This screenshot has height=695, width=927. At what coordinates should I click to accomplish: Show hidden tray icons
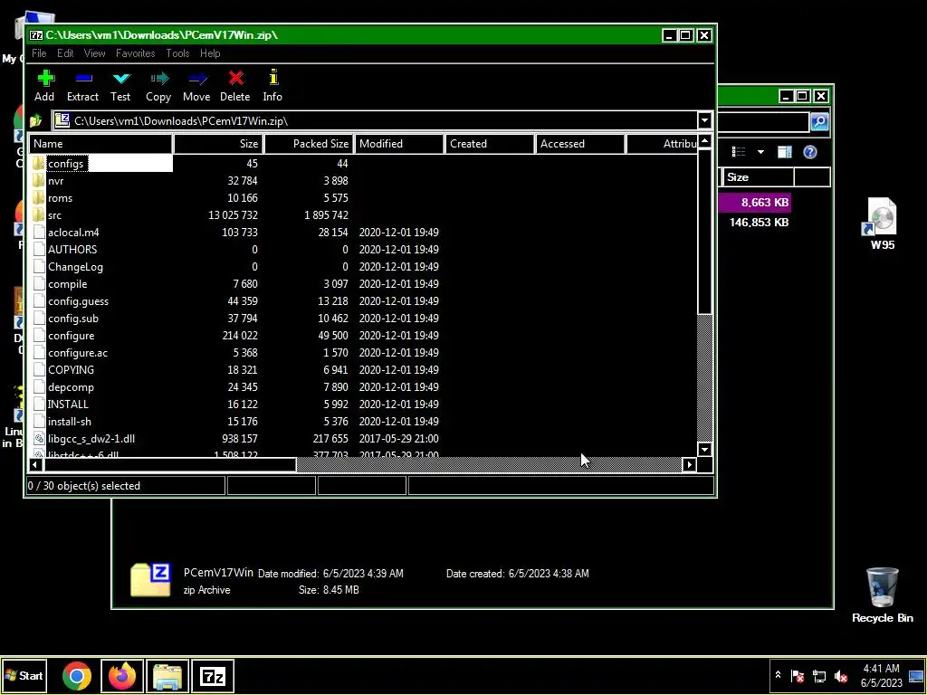[778, 675]
